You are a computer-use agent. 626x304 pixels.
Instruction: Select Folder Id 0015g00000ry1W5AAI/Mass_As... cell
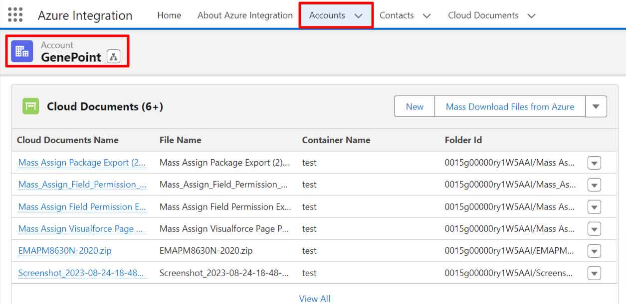coord(511,185)
